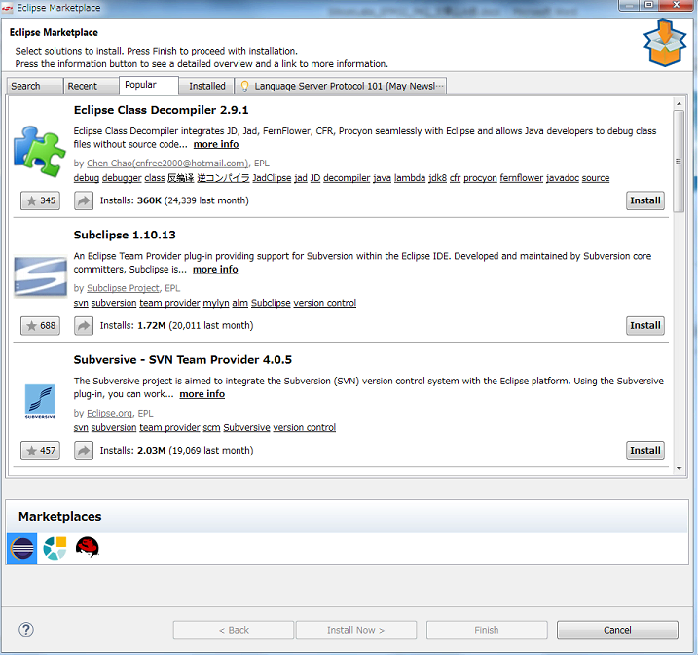The image size is (698, 655).
Task: Click the fernflower tag link
Action: click(521, 178)
